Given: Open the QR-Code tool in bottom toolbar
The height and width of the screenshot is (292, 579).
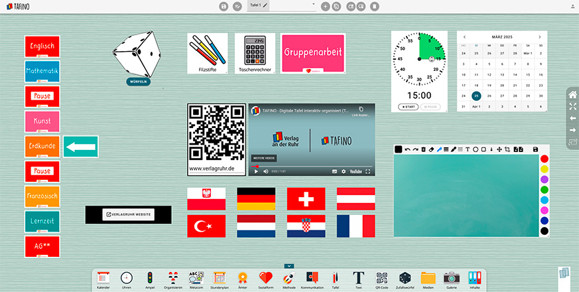Looking at the screenshot, I should (x=381, y=279).
